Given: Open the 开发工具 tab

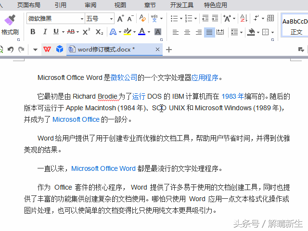Looking at the screenshot, I should [x=182, y=5].
